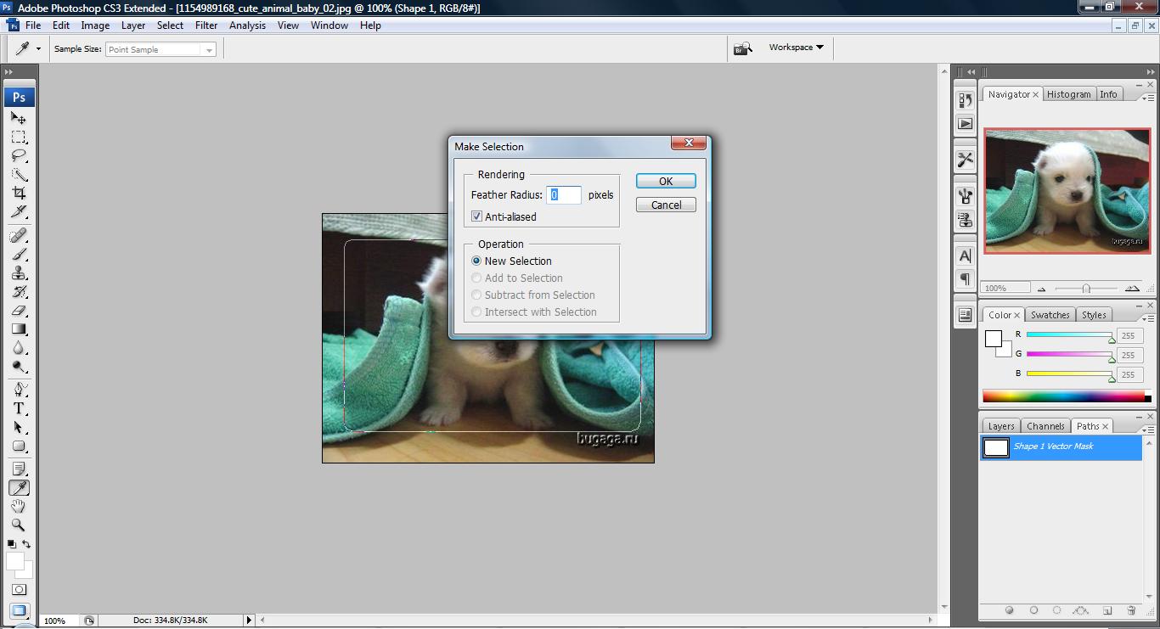1160x629 pixels.
Task: Toggle Edit in Quick Mask Mode
Action: (19, 589)
